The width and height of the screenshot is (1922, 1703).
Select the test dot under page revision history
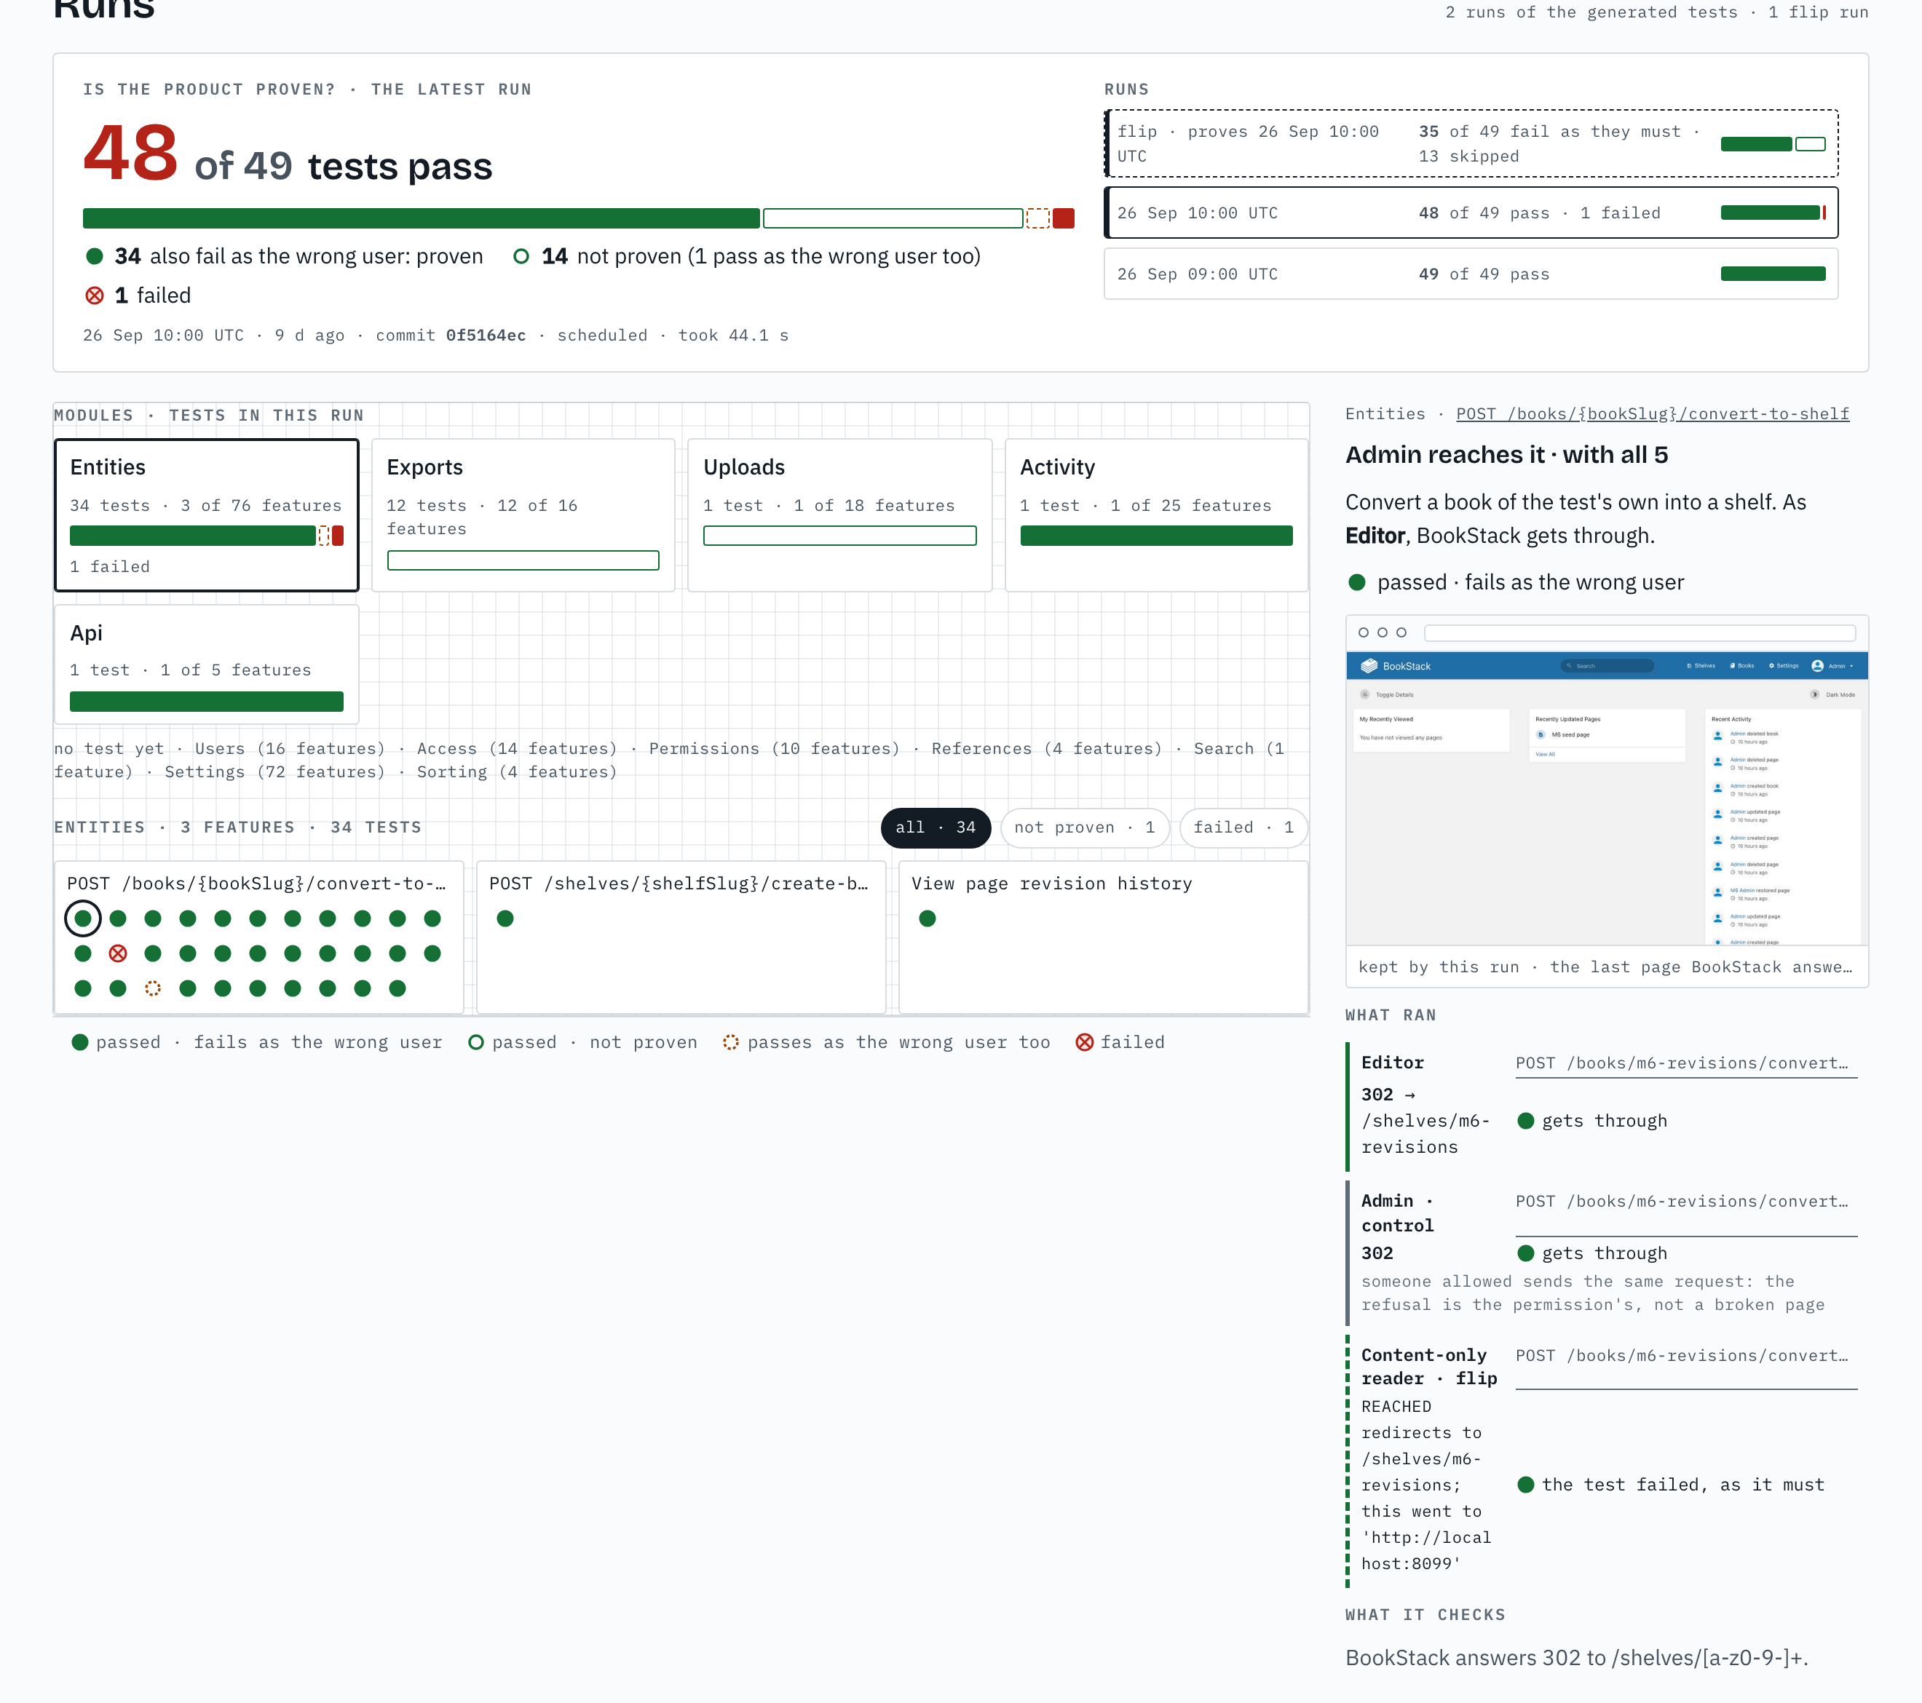coord(928,918)
